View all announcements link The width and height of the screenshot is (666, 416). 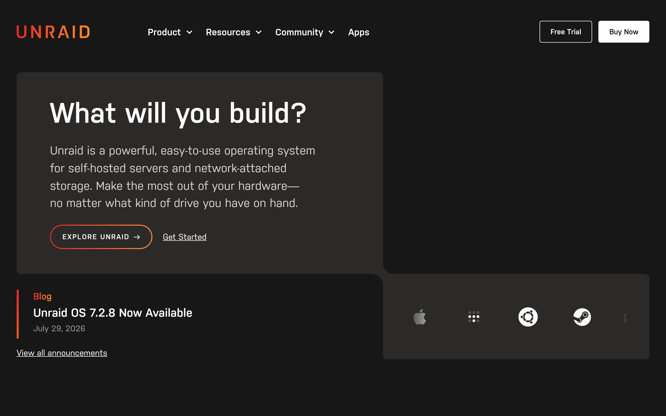click(62, 353)
